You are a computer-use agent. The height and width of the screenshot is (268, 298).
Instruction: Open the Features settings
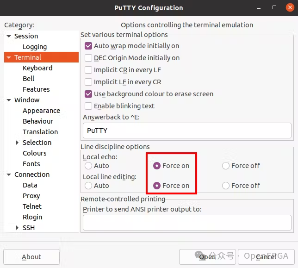pos(36,89)
